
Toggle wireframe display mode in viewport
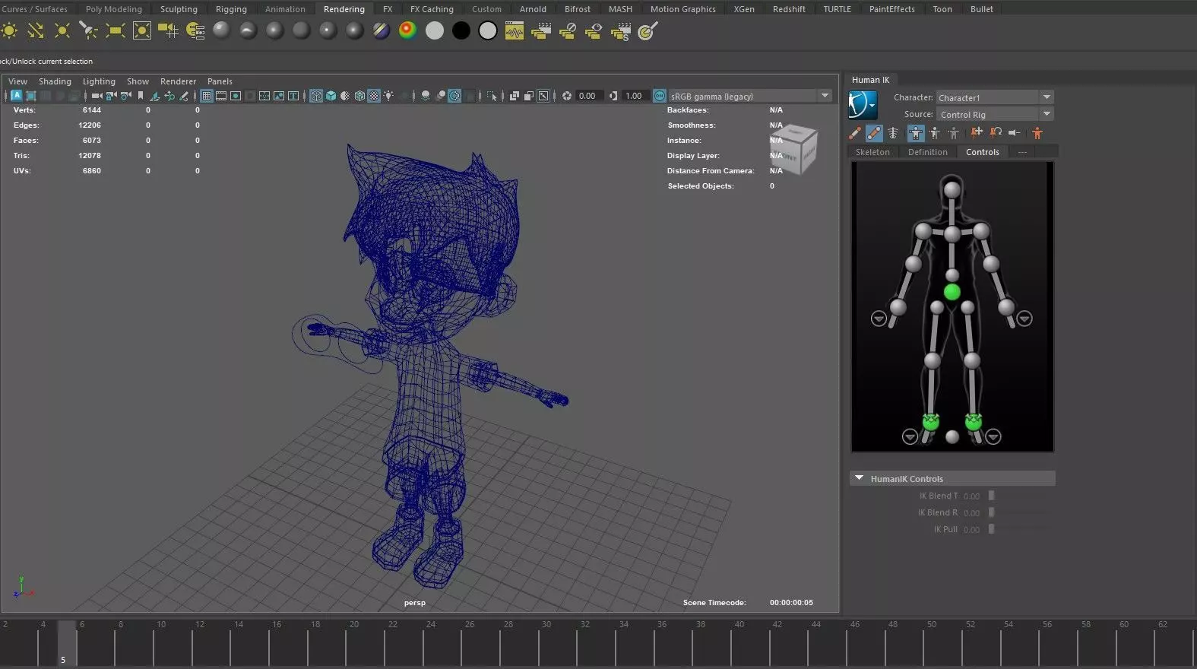click(x=316, y=96)
